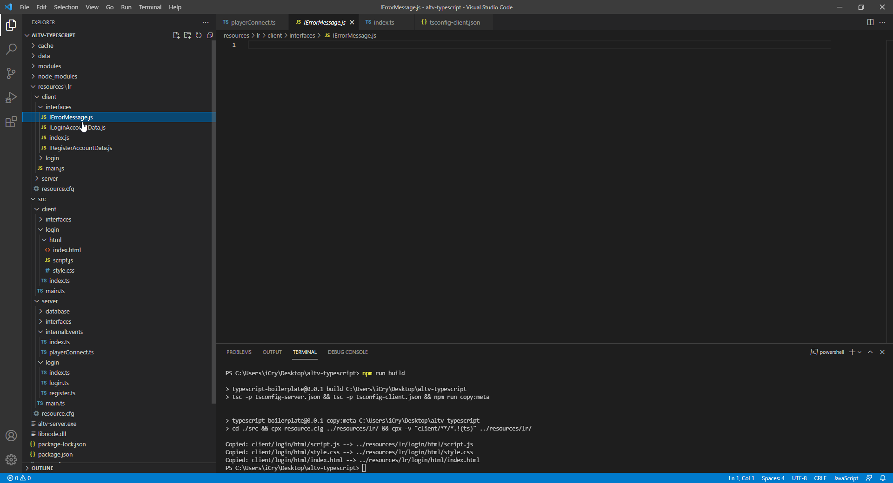
Task: Maximize the terminal panel size
Action: point(870,352)
